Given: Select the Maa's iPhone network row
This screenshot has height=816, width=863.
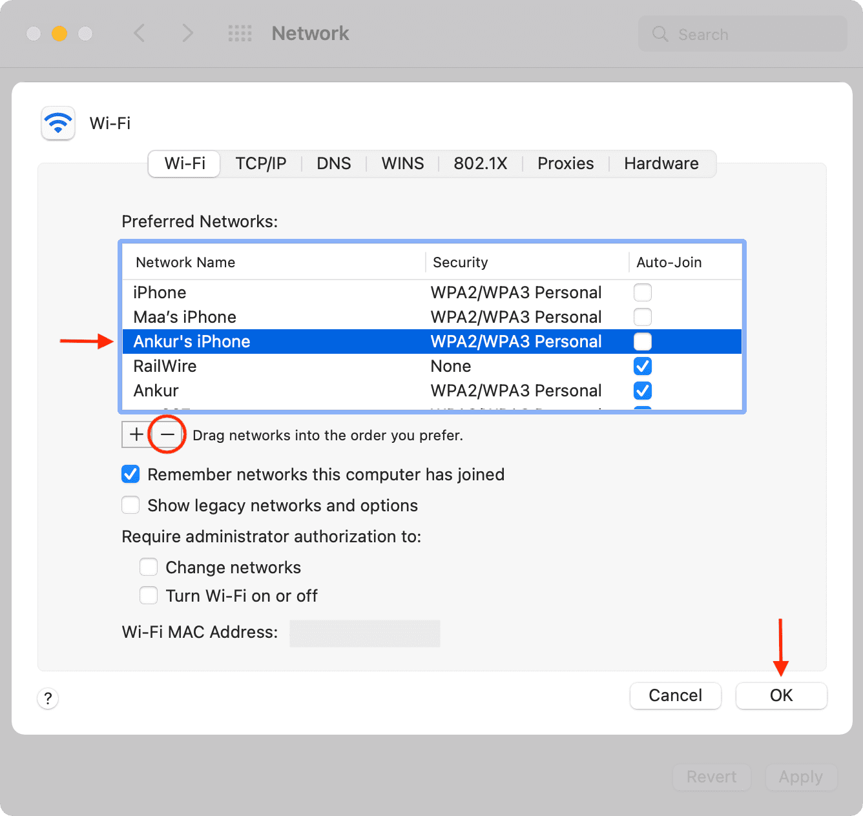Looking at the screenshot, I should click(x=432, y=317).
